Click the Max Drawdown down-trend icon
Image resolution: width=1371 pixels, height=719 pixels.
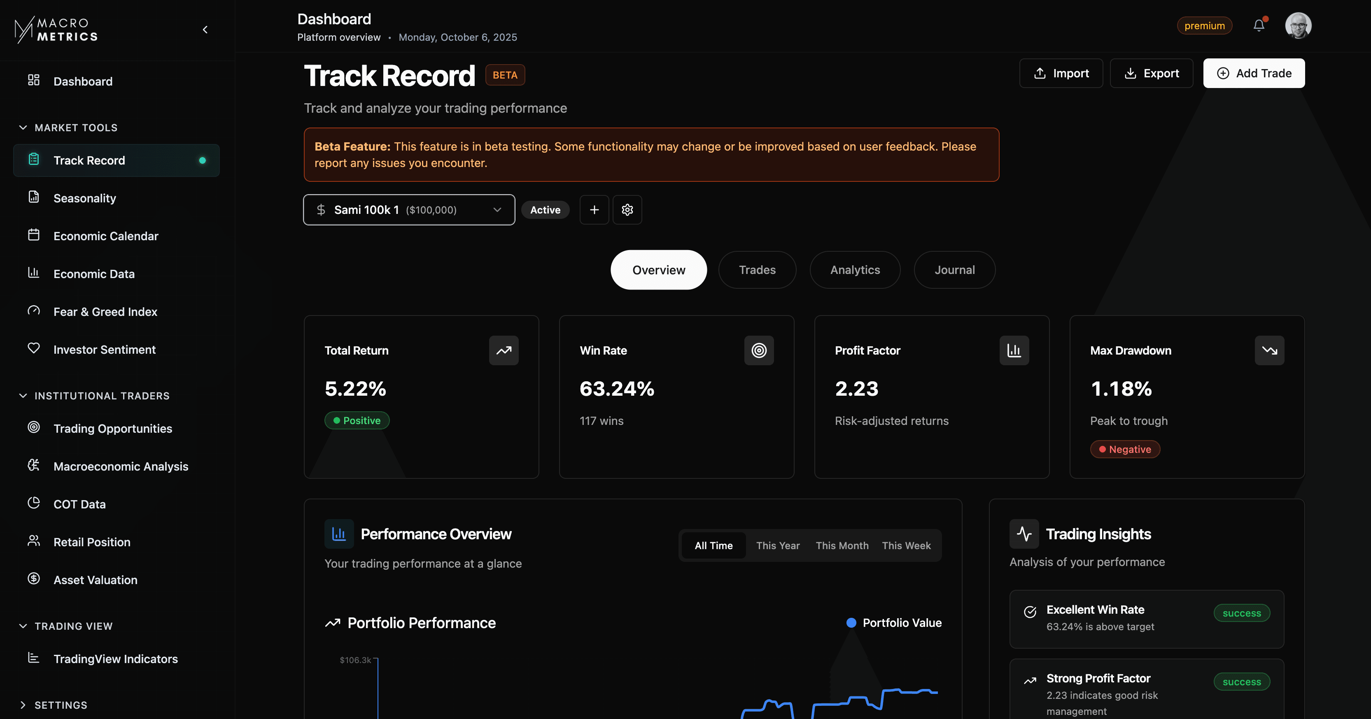pos(1269,350)
